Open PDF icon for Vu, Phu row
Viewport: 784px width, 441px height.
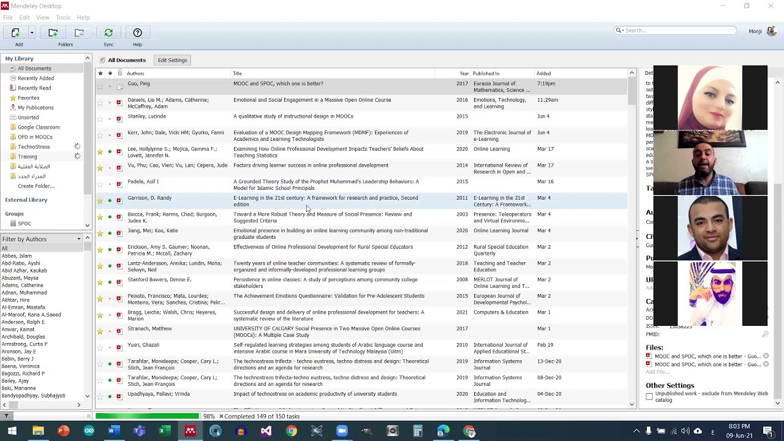click(119, 168)
